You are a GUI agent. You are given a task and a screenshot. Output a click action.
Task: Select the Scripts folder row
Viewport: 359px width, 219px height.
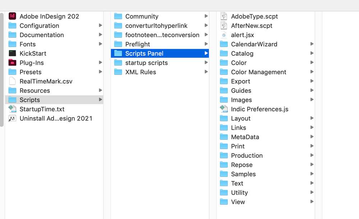click(x=54, y=99)
